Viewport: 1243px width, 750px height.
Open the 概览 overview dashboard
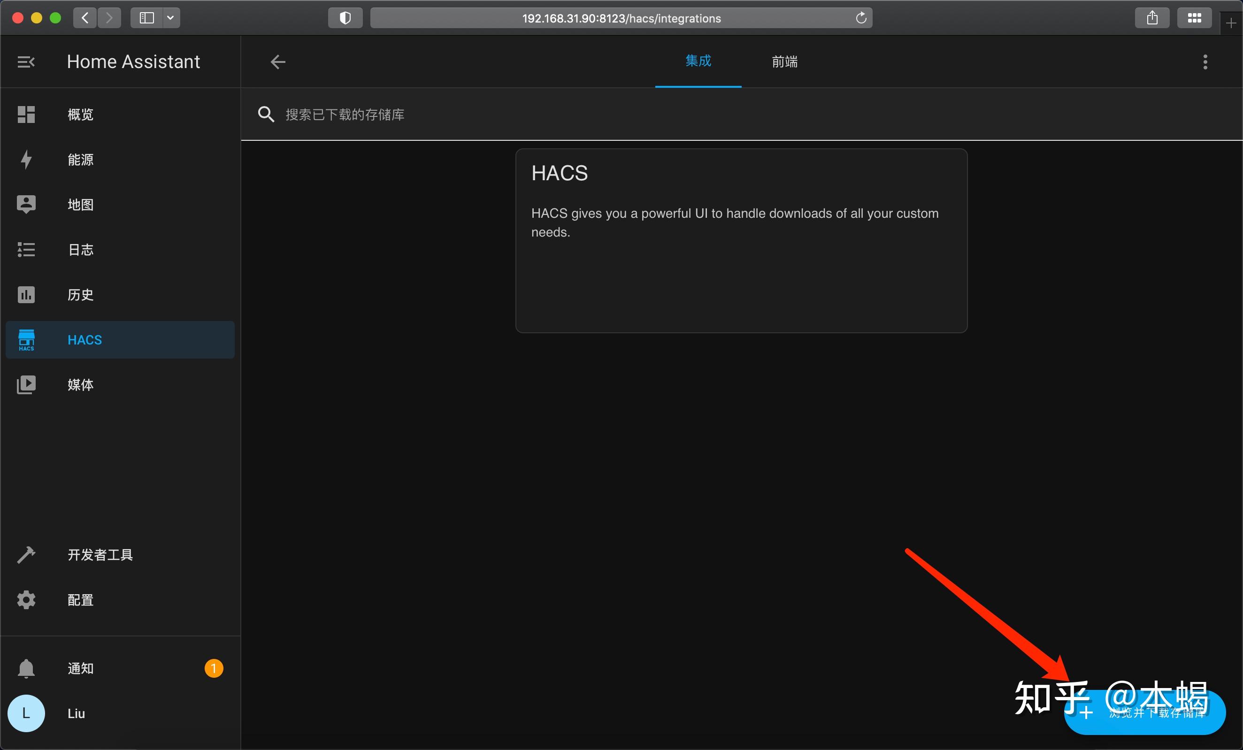point(80,115)
